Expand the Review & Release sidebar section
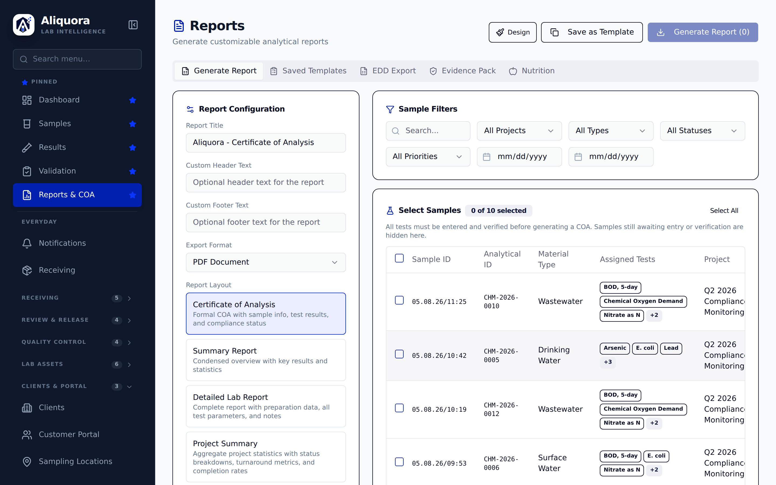The height and width of the screenshot is (485, 776). click(x=77, y=320)
